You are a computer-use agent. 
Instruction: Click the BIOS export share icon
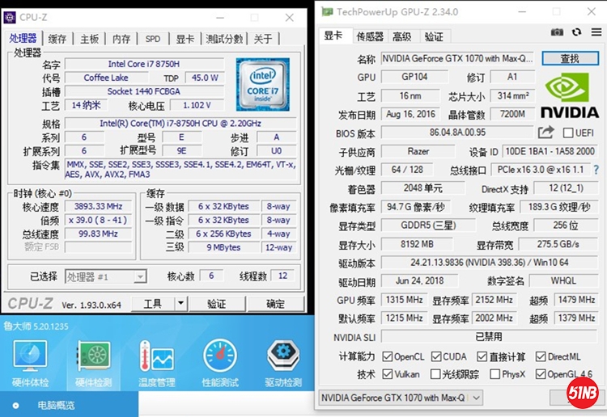pyautogui.click(x=546, y=133)
